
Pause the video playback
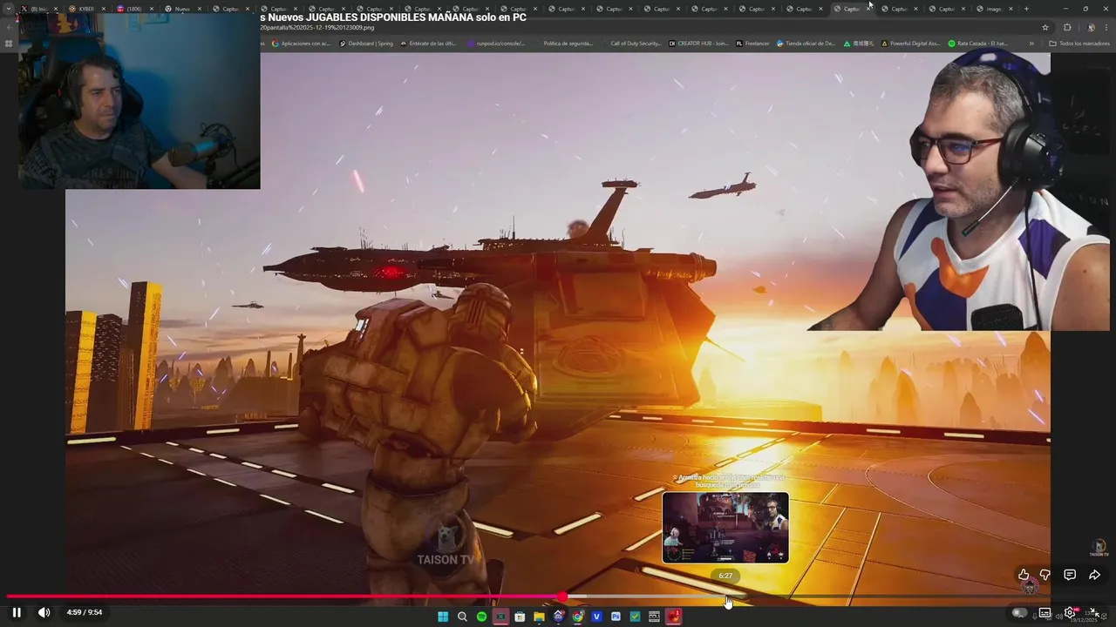point(17,612)
